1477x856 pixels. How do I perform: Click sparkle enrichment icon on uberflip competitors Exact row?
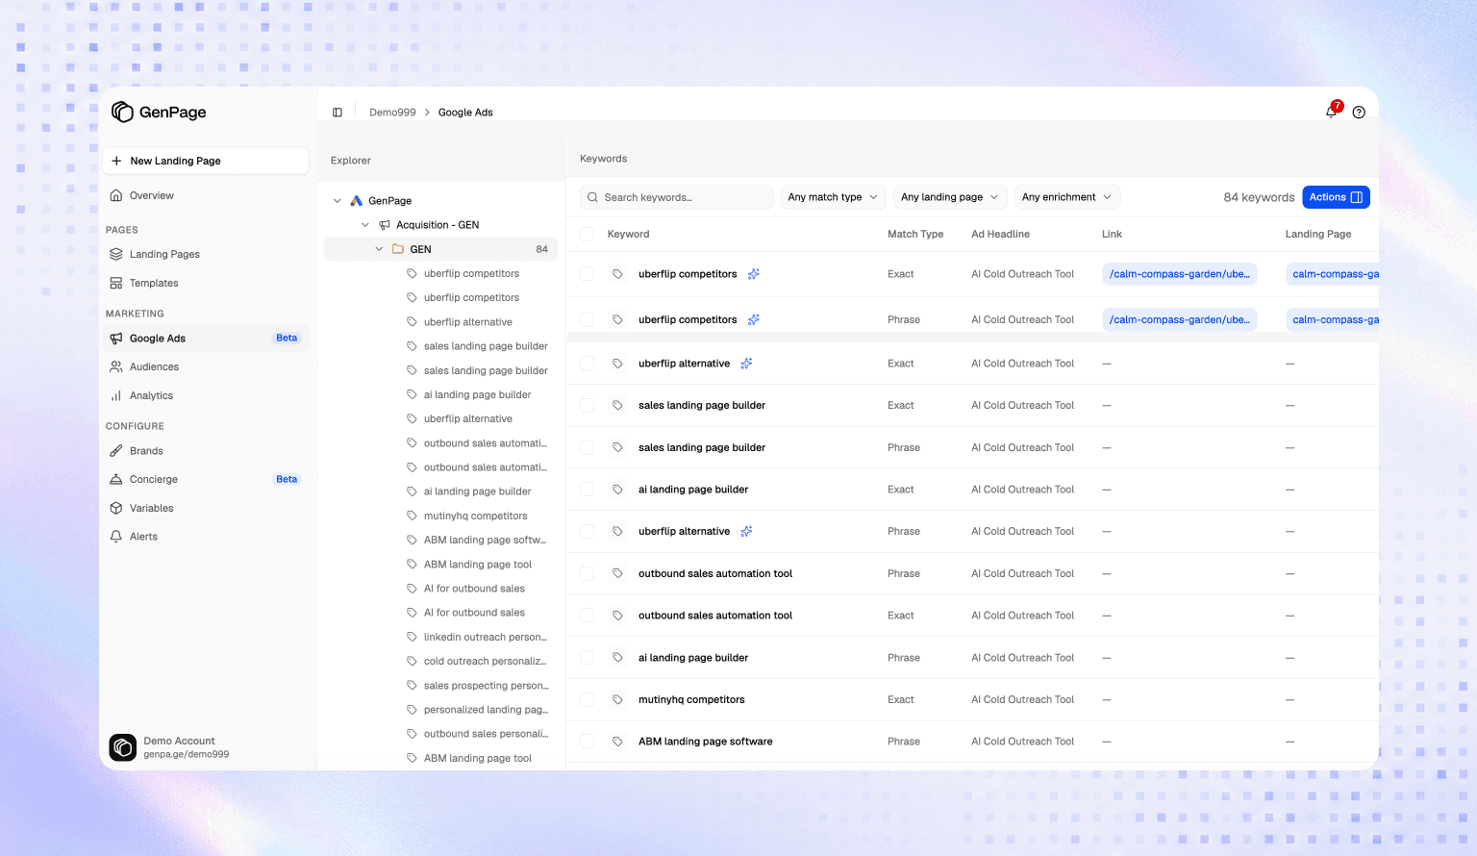(754, 274)
